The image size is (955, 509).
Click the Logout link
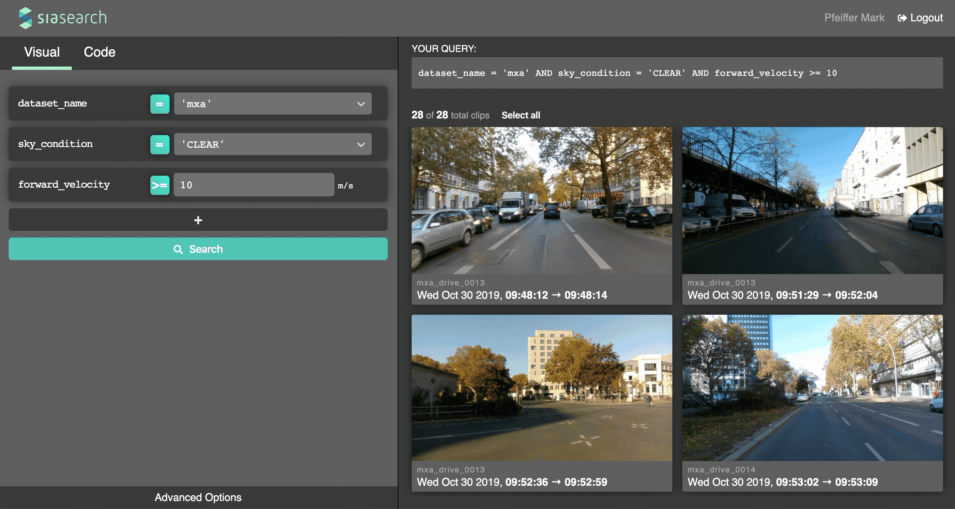920,18
